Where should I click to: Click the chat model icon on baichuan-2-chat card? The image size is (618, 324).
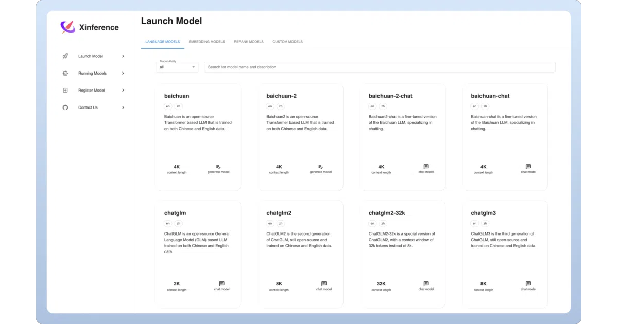coord(426,167)
